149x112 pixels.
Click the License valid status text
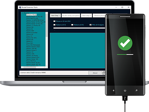pyautogui.click(x=33, y=73)
